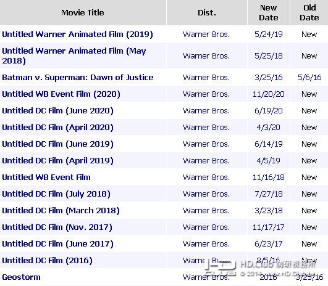Open Untitled DC Film (June 2019)
Image resolution: width=328 pixels, height=286 pixels.
[x=57, y=144]
